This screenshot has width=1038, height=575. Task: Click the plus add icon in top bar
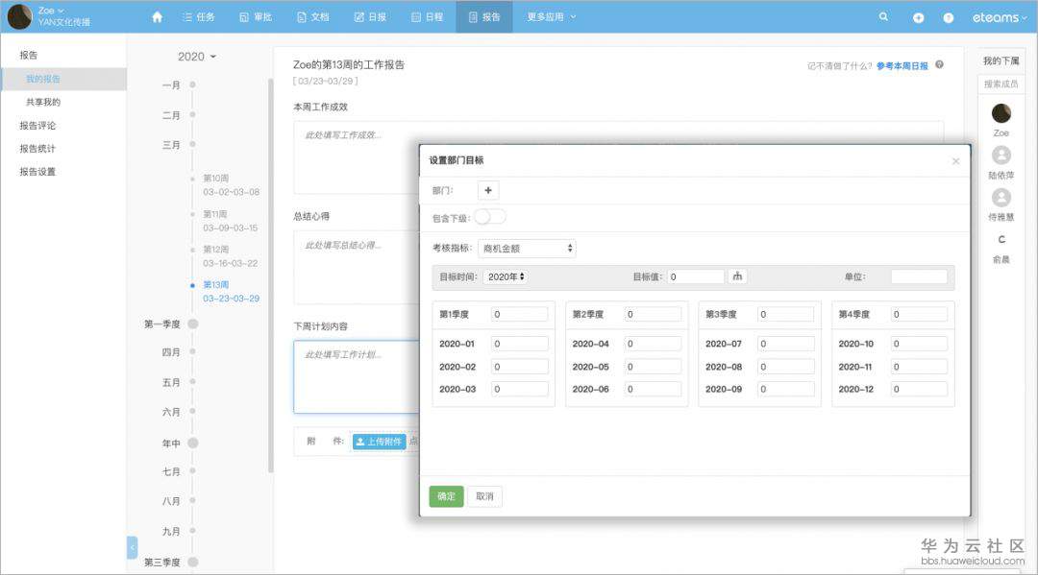tap(918, 18)
